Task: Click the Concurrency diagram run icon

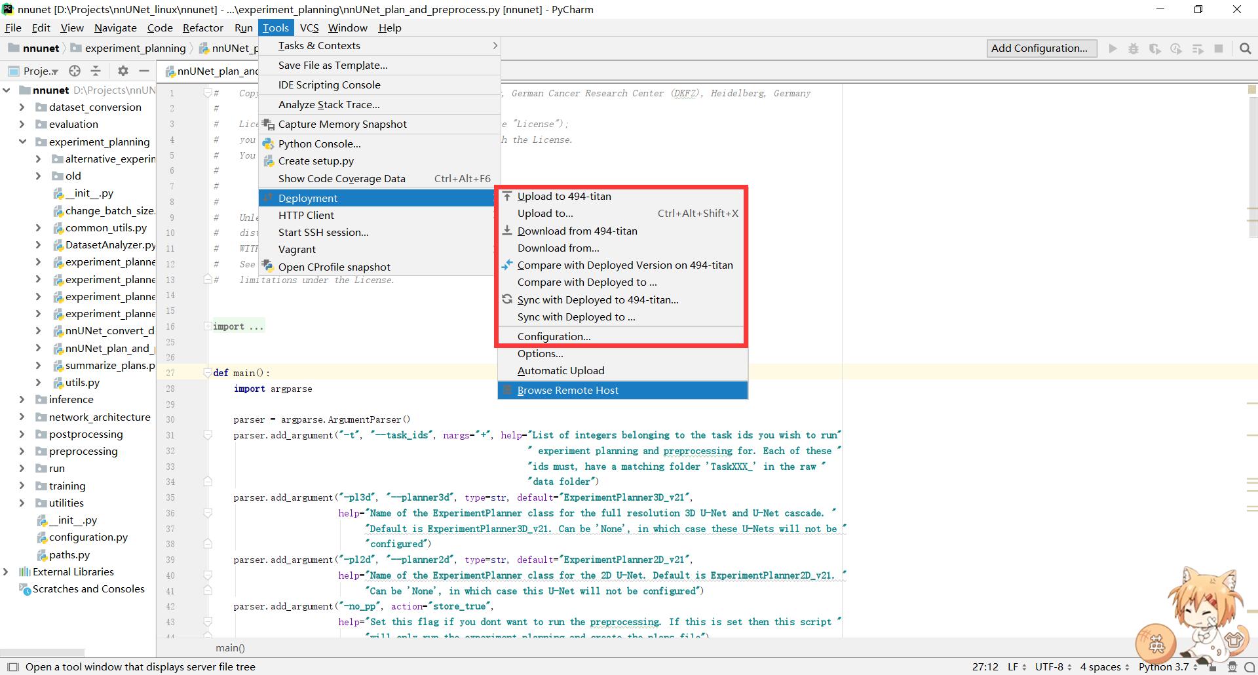Action: click(x=1198, y=48)
